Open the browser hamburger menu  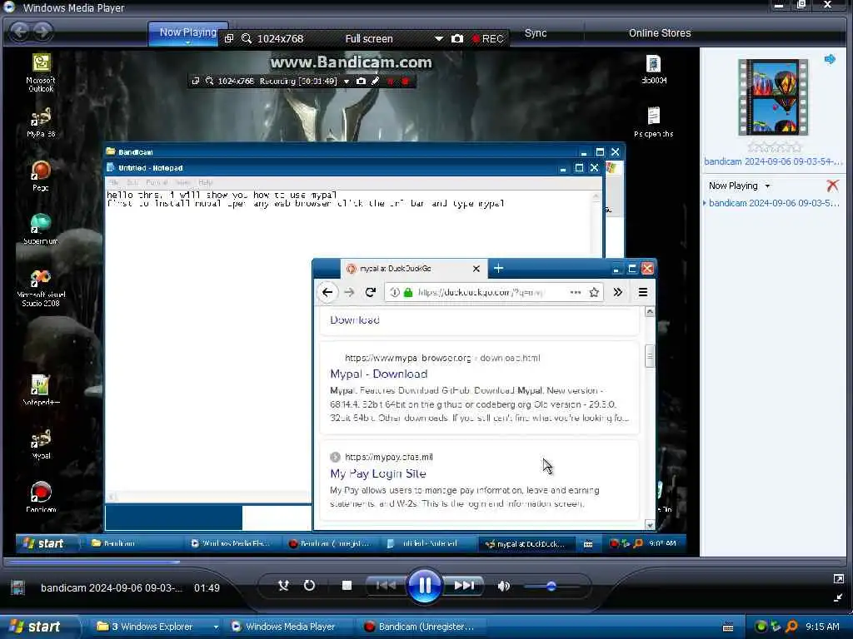pos(642,292)
